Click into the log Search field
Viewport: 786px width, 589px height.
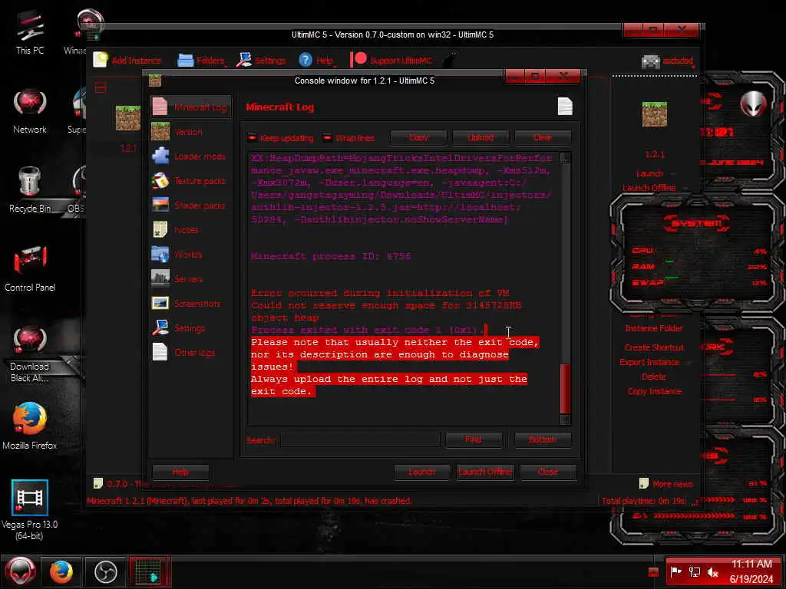[x=361, y=439]
